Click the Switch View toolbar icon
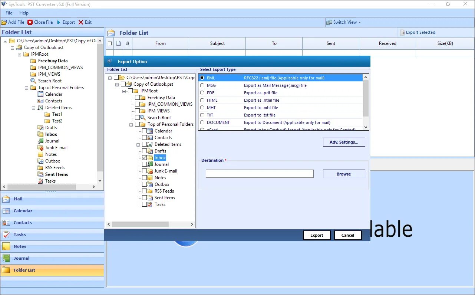Image resolution: width=475 pixels, height=295 pixels. (329, 22)
